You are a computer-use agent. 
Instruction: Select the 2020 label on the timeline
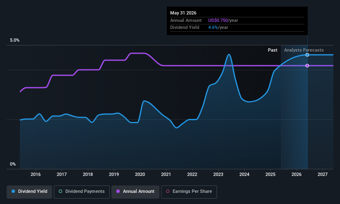pyautogui.click(x=140, y=174)
